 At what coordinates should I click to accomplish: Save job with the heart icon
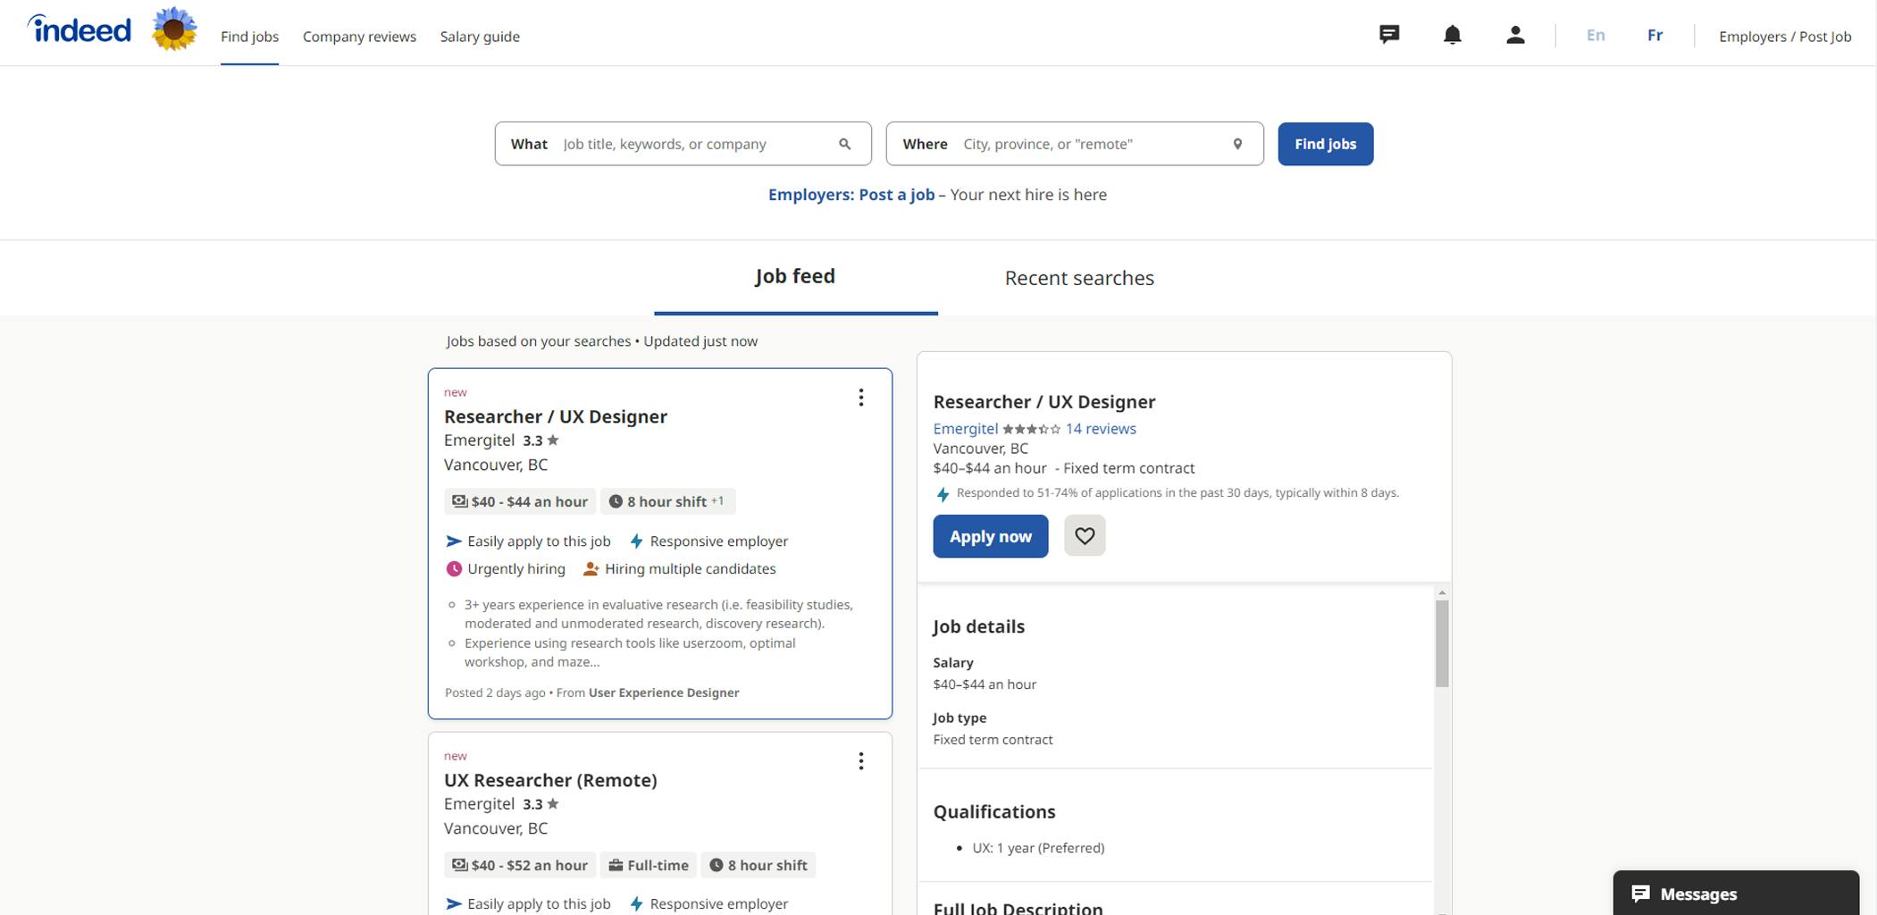pos(1085,535)
